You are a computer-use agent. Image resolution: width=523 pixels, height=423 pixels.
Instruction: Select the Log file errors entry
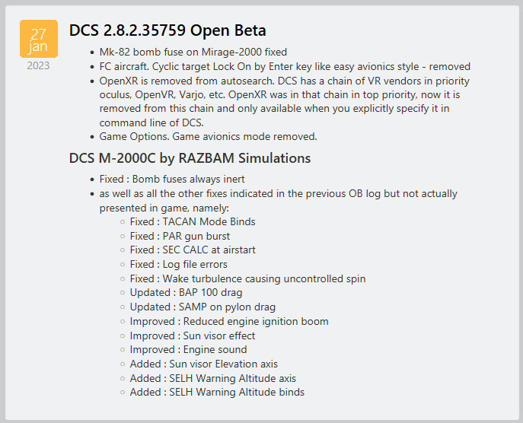point(178,264)
